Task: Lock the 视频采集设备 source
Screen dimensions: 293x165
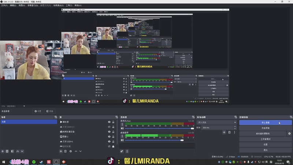Action: coord(113,132)
